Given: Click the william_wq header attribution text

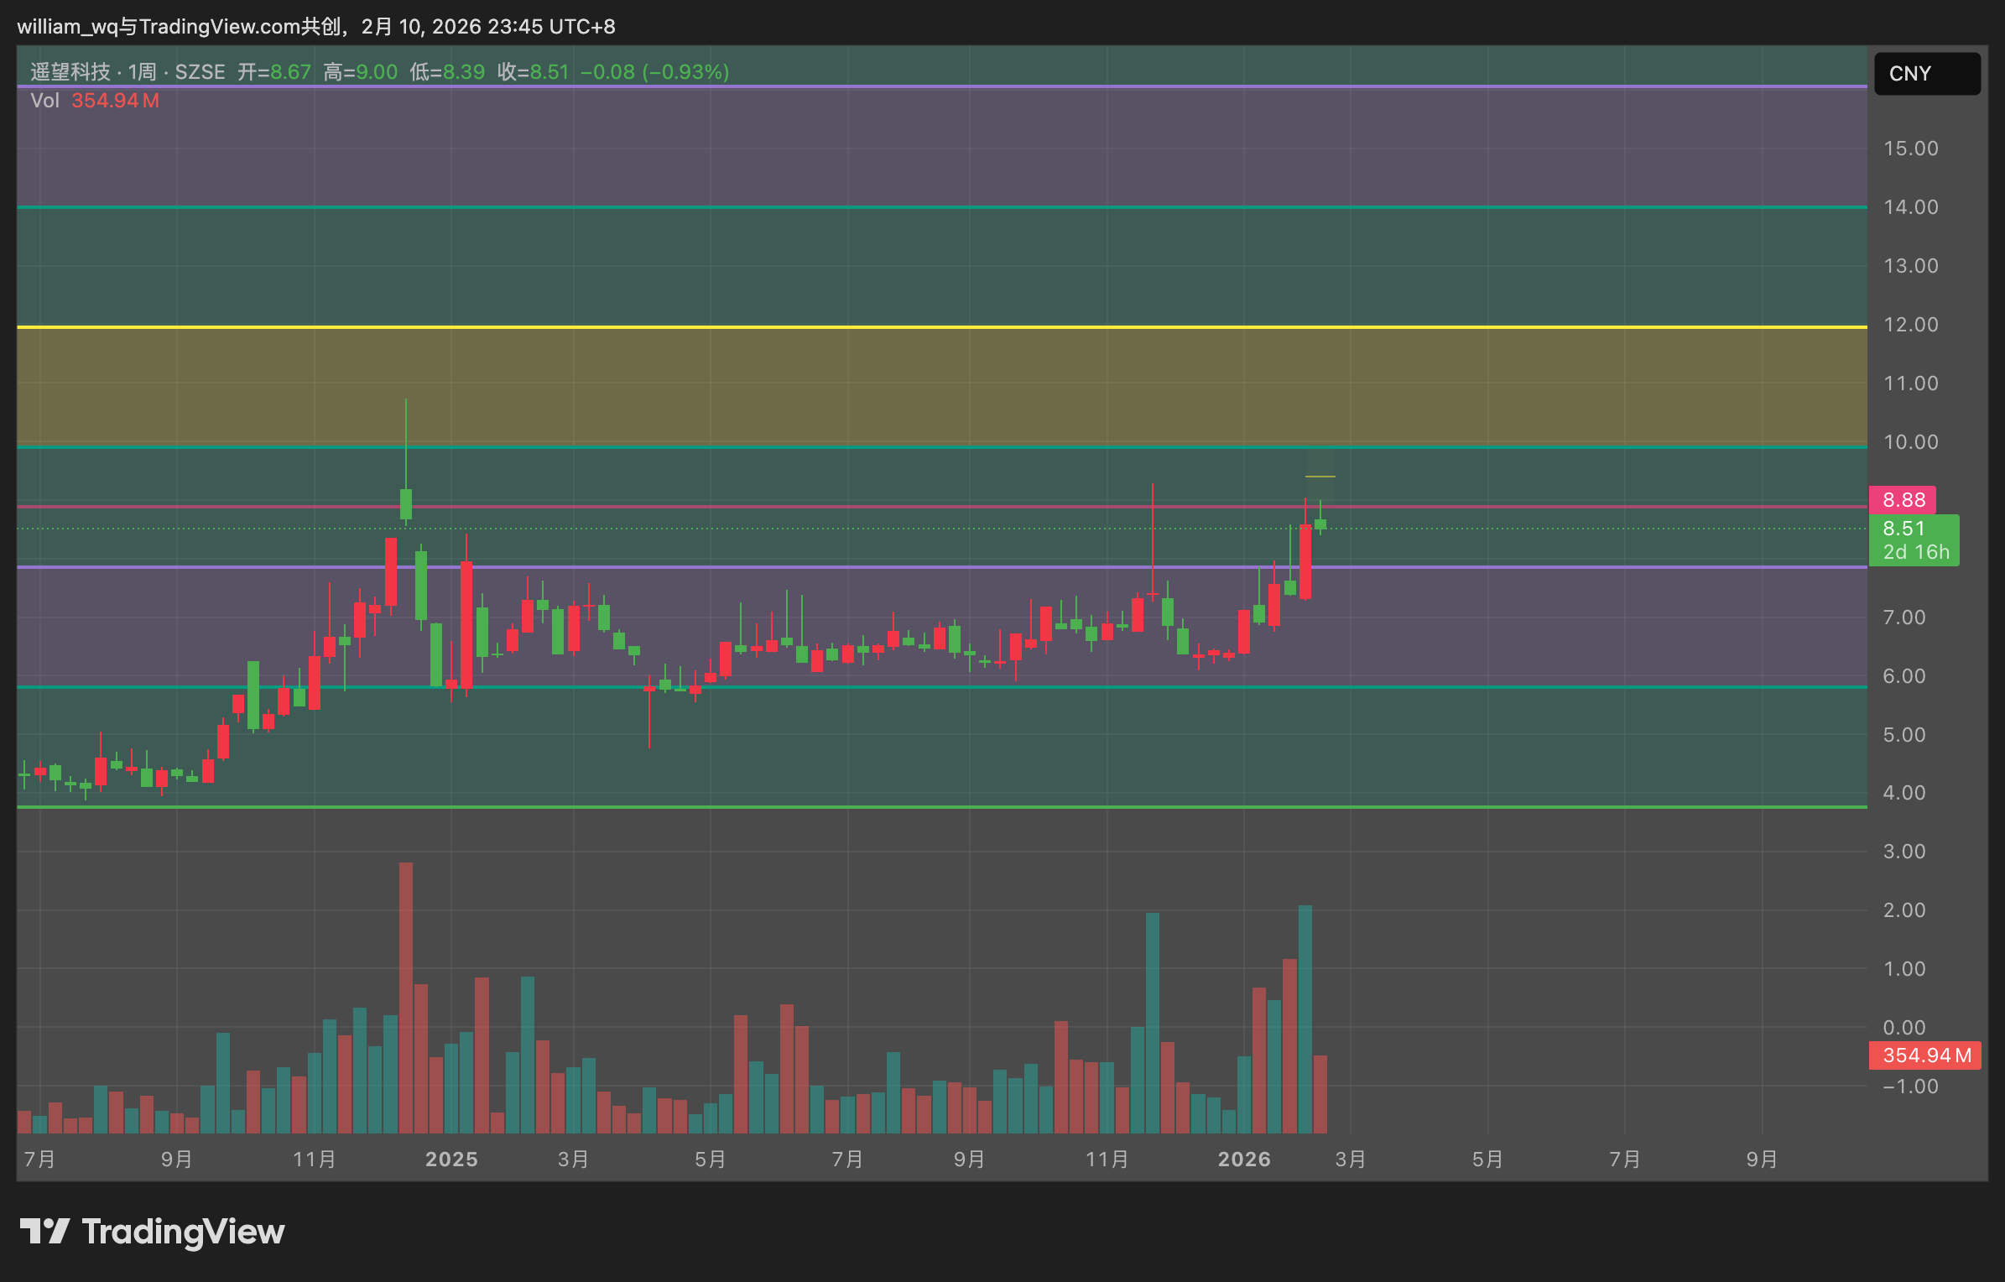Looking at the screenshot, I should pos(315,27).
